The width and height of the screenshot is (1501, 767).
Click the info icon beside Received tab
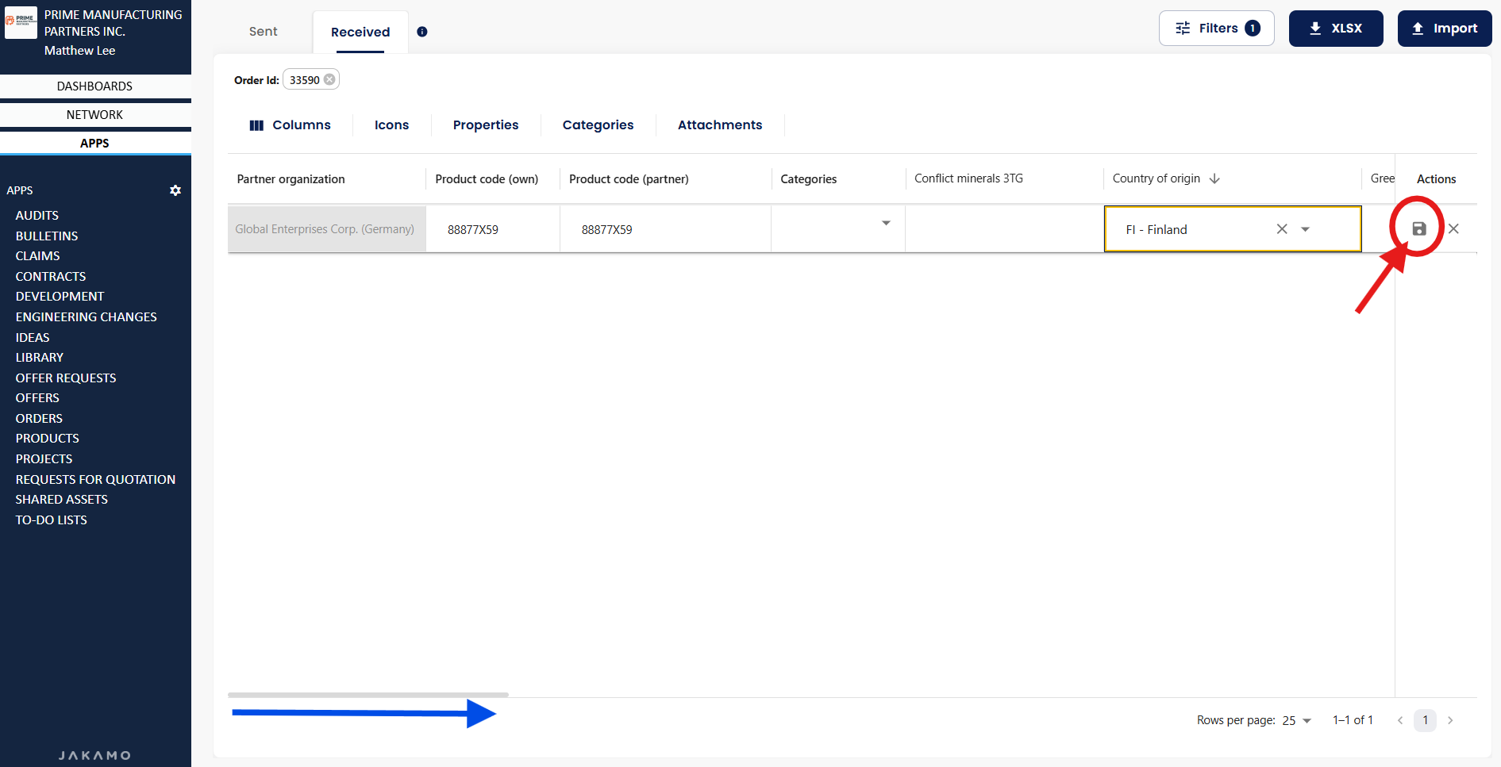pos(422,33)
